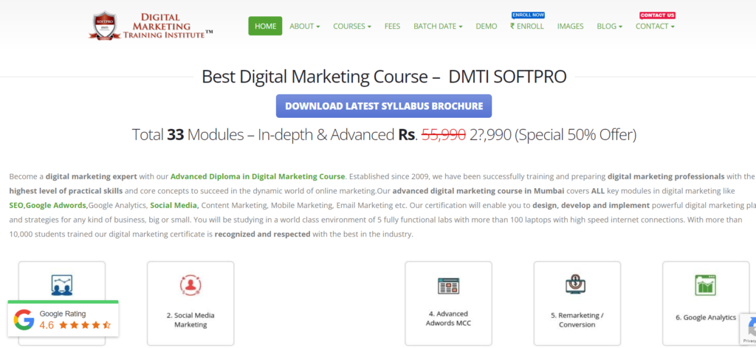
Task: Open the 5. Remarketing / Conversion label
Action: [x=577, y=320]
